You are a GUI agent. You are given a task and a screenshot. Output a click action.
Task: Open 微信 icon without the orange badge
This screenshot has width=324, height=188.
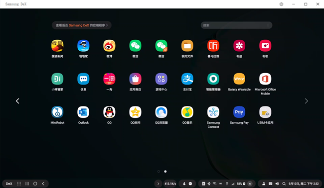pyautogui.click(x=136, y=46)
